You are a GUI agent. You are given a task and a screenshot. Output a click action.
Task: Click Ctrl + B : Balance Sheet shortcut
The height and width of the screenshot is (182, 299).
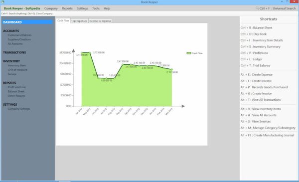tap(256, 27)
